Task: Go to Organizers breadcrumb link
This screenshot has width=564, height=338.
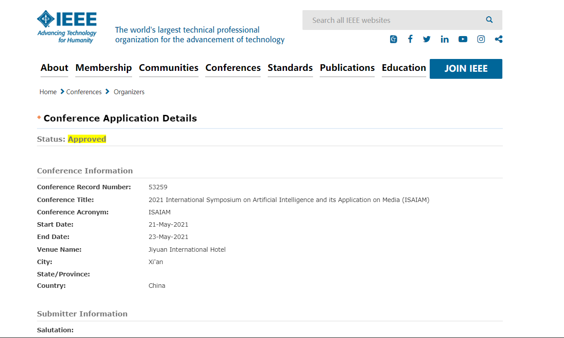Action: coord(129,92)
